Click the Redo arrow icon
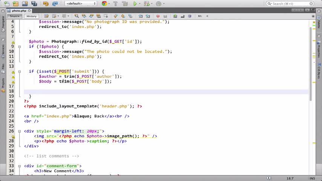The width and height of the screenshot is (322, 181). (55, 3)
